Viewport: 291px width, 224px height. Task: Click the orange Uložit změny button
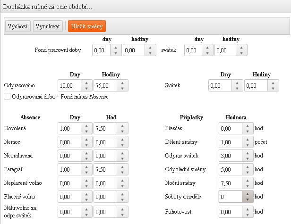pyautogui.click(x=86, y=26)
